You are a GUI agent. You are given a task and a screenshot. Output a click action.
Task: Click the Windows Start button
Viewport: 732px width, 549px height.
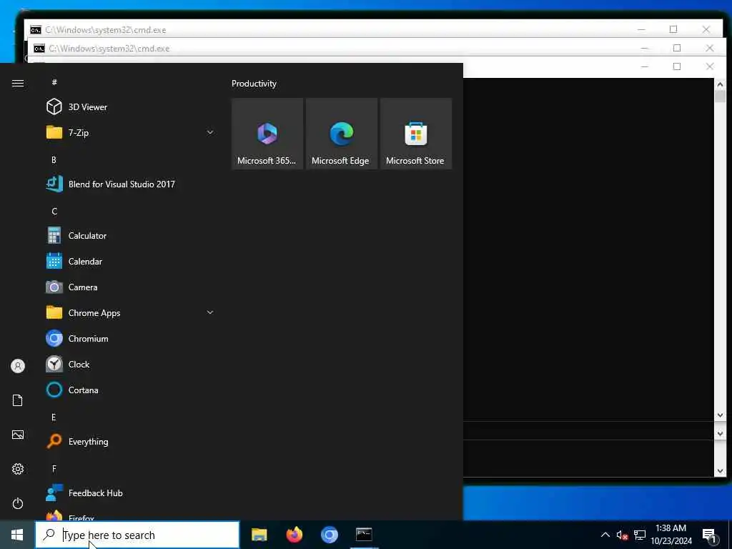point(17,535)
